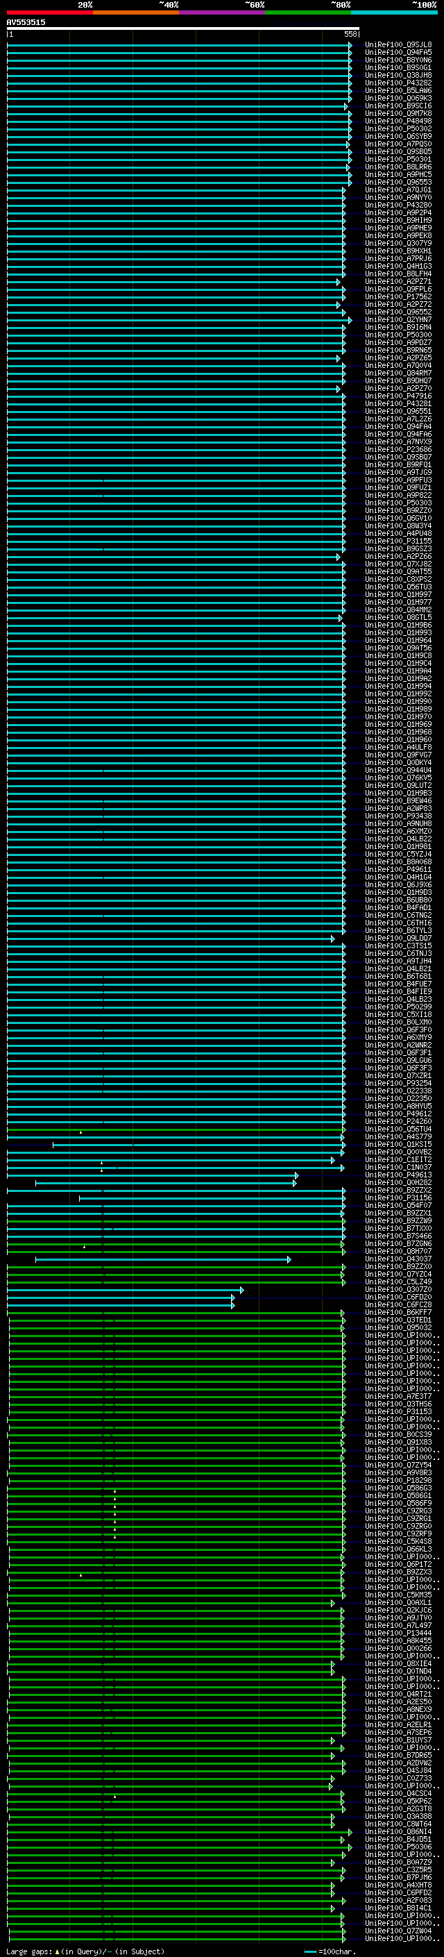The width and height of the screenshot is (444, 1957).
Task: Select the UniRef100_P47916 hit
Action: pos(398,396)
